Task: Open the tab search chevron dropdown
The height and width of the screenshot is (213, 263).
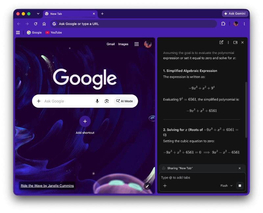Action: [38, 13]
